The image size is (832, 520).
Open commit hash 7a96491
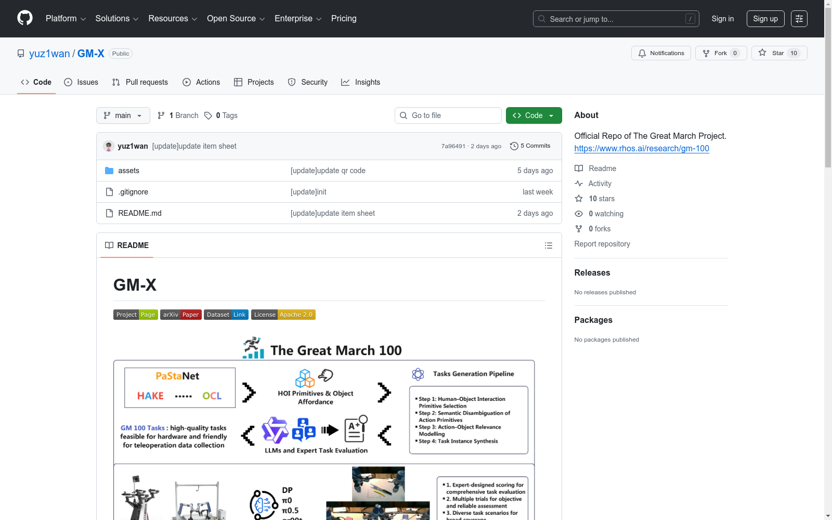pyautogui.click(x=453, y=146)
